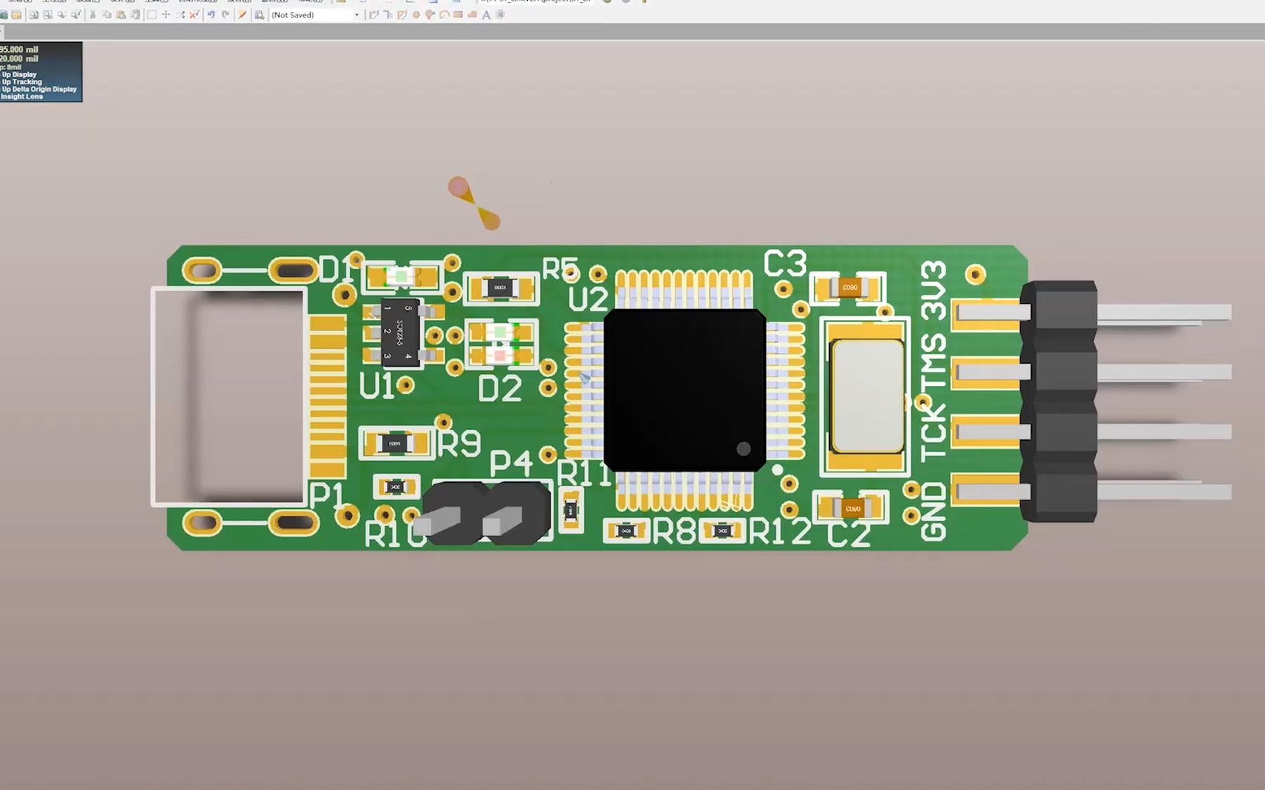The width and height of the screenshot is (1265, 790).
Task: Click the Copy icon in the toolbar
Action: pyautogui.click(x=107, y=14)
